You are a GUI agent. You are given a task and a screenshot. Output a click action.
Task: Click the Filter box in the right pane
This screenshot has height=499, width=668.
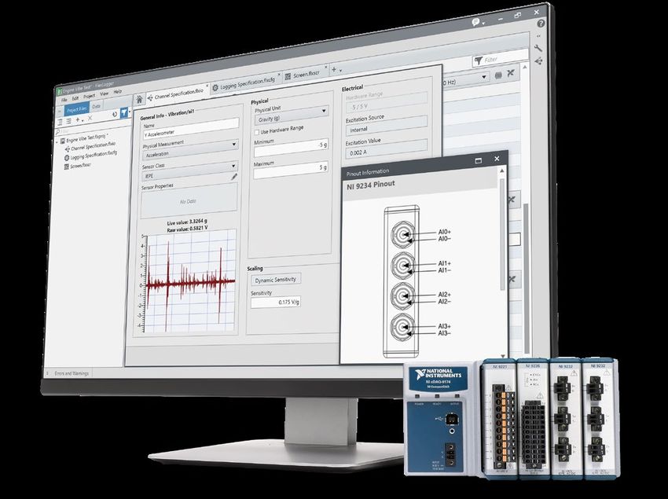coord(500,59)
